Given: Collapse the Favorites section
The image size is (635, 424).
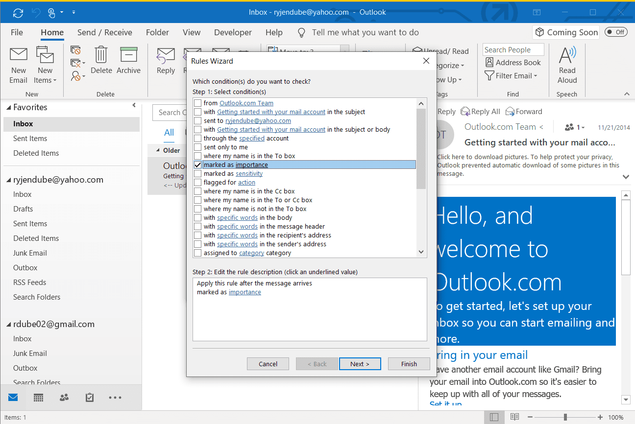Looking at the screenshot, I should (x=8, y=107).
